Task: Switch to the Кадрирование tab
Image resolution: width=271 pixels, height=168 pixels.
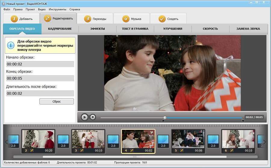Action: click(x=60, y=29)
